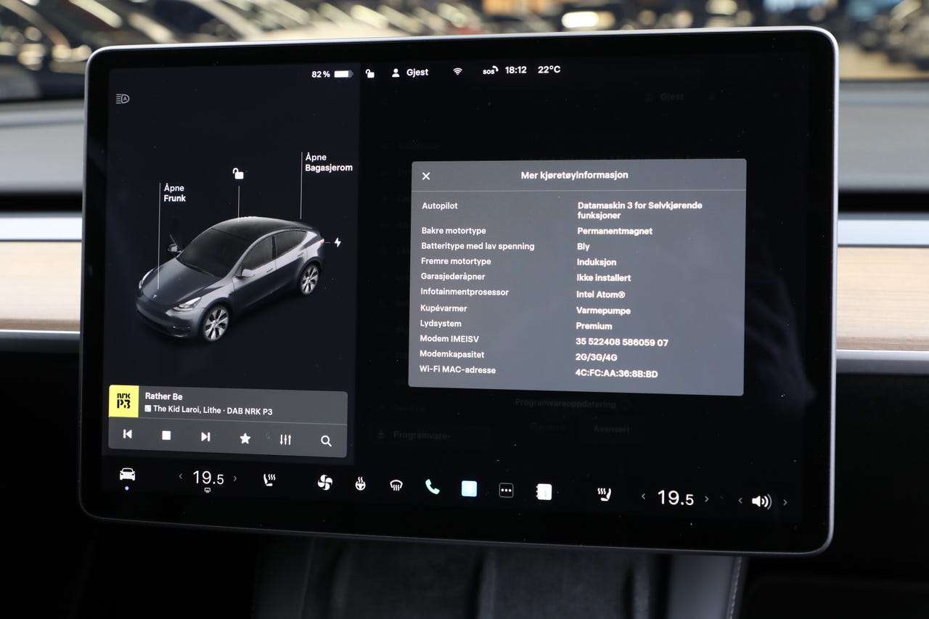Tap the outside temperature 22°C

point(549,70)
